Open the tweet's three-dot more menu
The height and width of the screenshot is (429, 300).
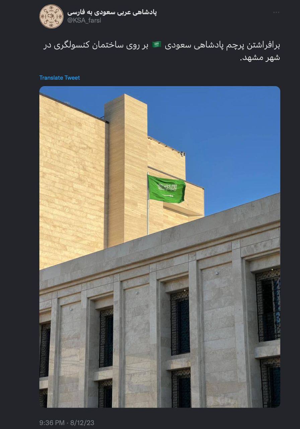(x=276, y=12)
